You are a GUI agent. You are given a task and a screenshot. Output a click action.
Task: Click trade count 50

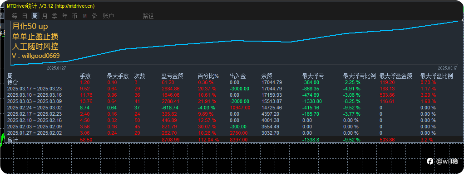137,120
